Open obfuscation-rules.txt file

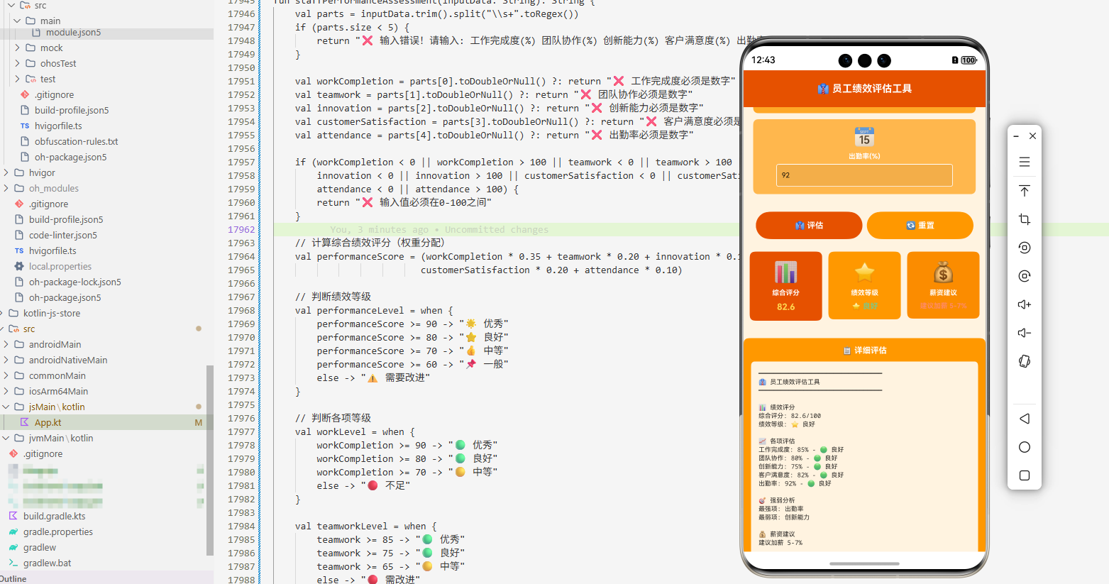(x=76, y=141)
